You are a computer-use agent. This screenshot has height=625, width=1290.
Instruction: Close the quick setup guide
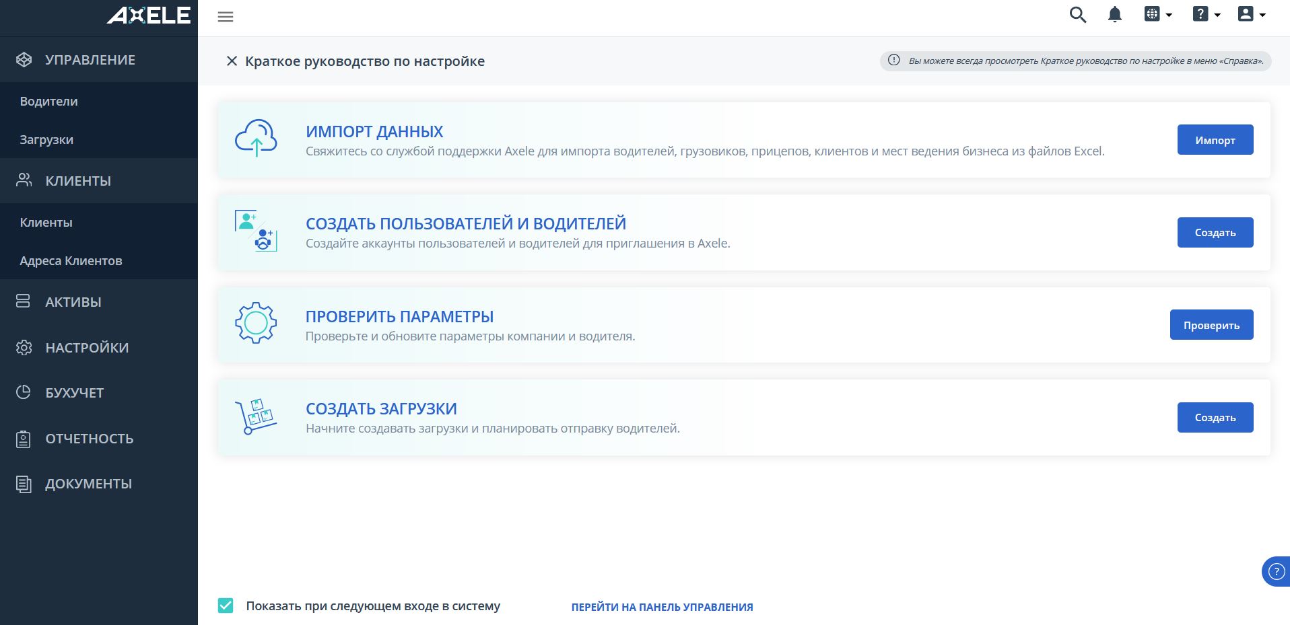(x=232, y=61)
